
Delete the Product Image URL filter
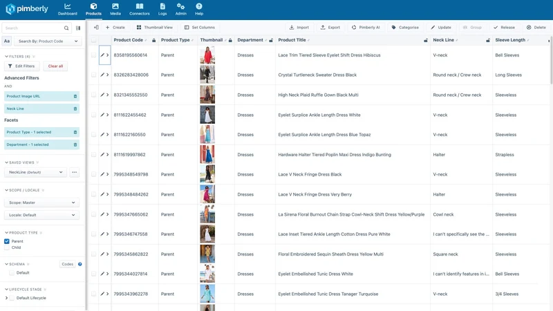pos(75,96)
